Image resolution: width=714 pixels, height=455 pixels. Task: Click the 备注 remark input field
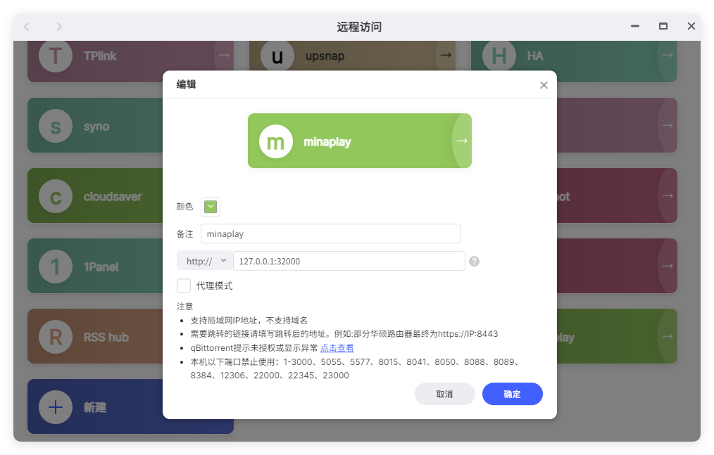click(x=331, y=233)
